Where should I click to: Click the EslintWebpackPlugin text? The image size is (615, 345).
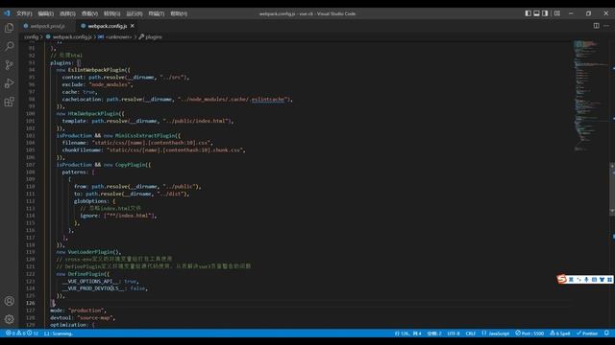[x=96, y=70]
